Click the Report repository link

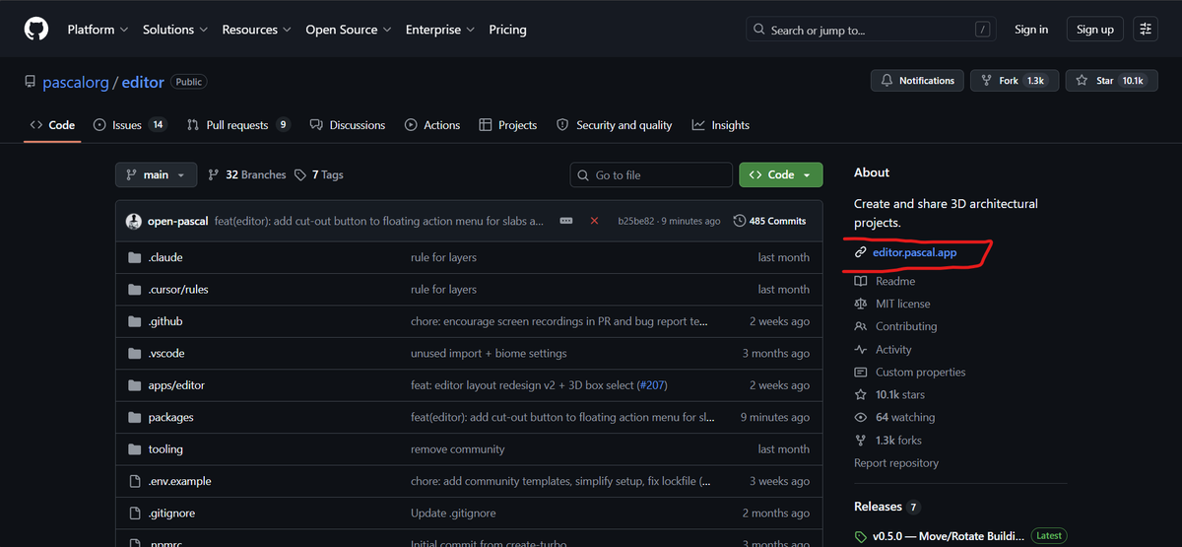(x=896, y=463)
